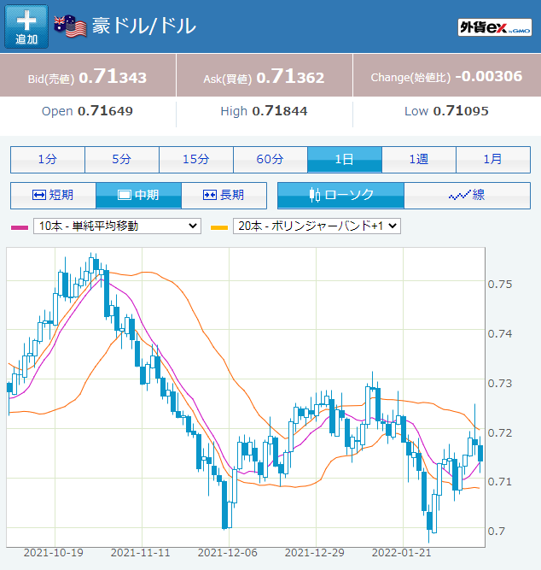Select the 1日 daily timeframe tab
Viewport: 541px width, 570px height.
pyautogui.click(x=345, y=160)
